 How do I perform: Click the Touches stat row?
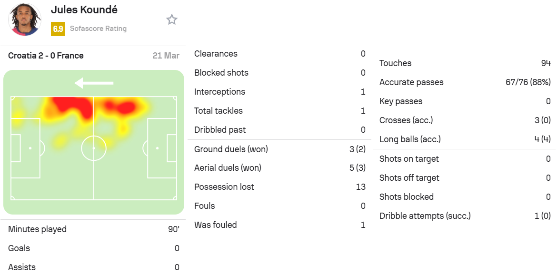tap(465, 63)
